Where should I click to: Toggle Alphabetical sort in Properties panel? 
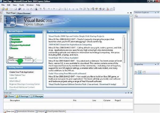pyautogui.click(x=140, y=72)
